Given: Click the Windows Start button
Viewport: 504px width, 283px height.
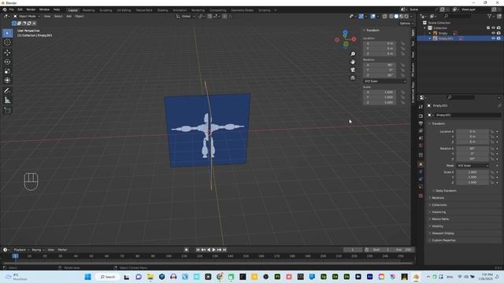Looking at the screenshot, I should point(87,277).
